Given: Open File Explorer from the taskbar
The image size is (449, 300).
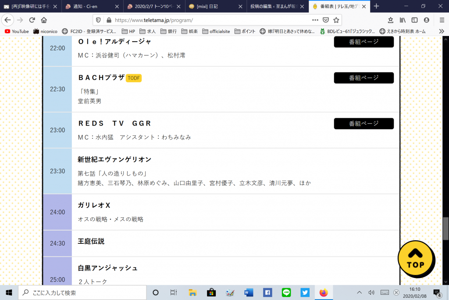Looking at the screenshot, I should (192, 293).
